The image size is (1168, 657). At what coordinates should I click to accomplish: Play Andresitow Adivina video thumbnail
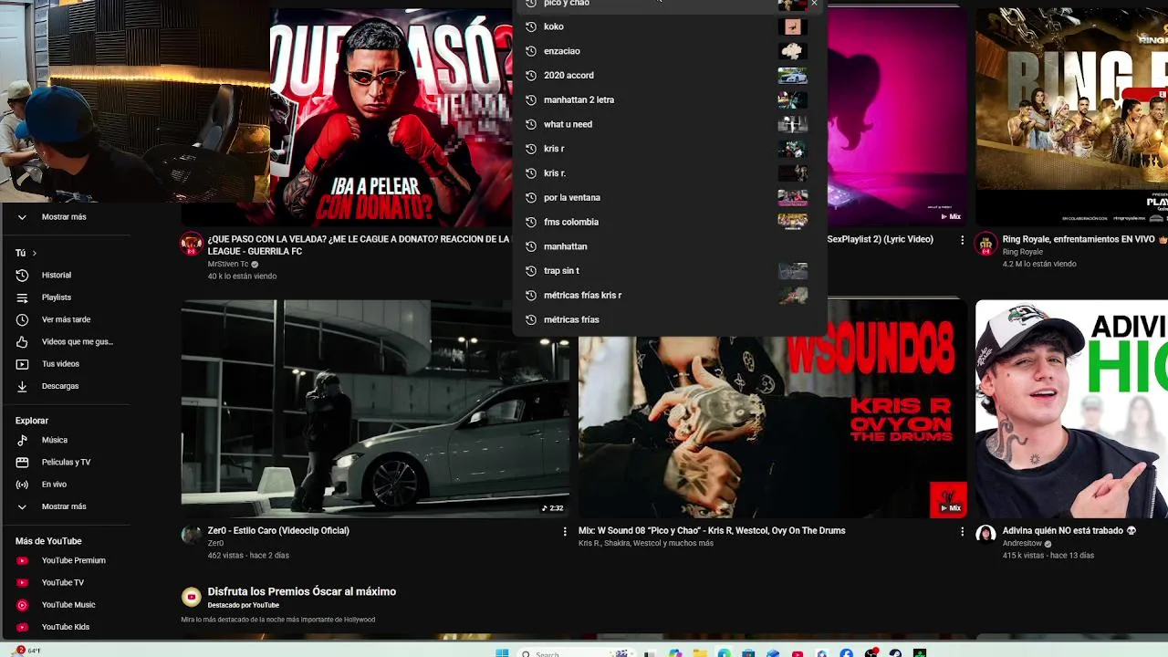tap(1071, 409)
